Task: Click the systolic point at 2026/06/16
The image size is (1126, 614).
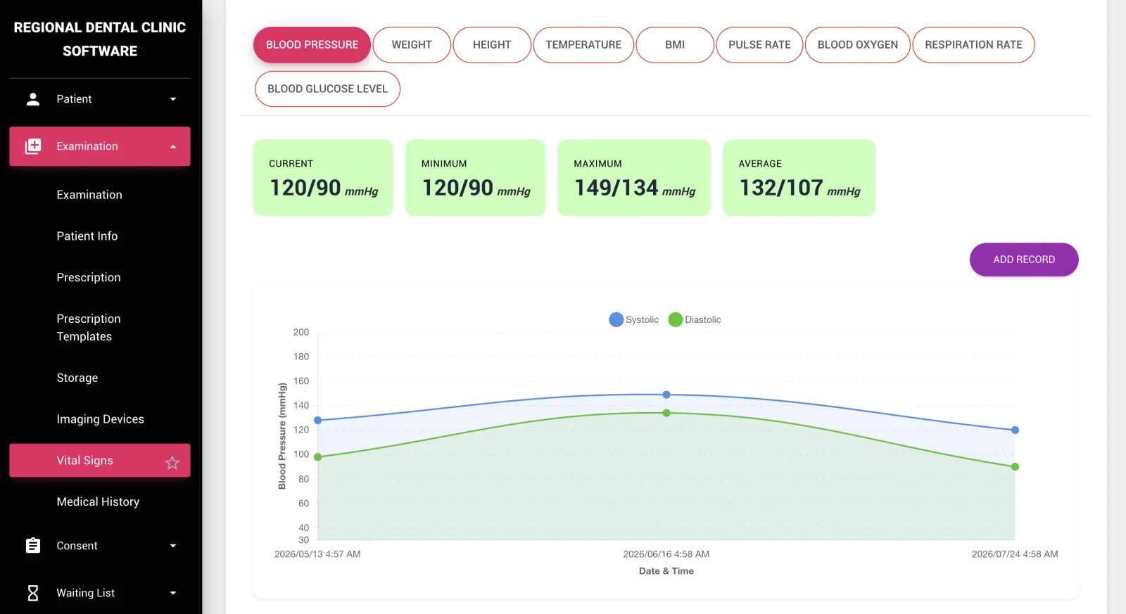Action: click(x=666, y=395)
